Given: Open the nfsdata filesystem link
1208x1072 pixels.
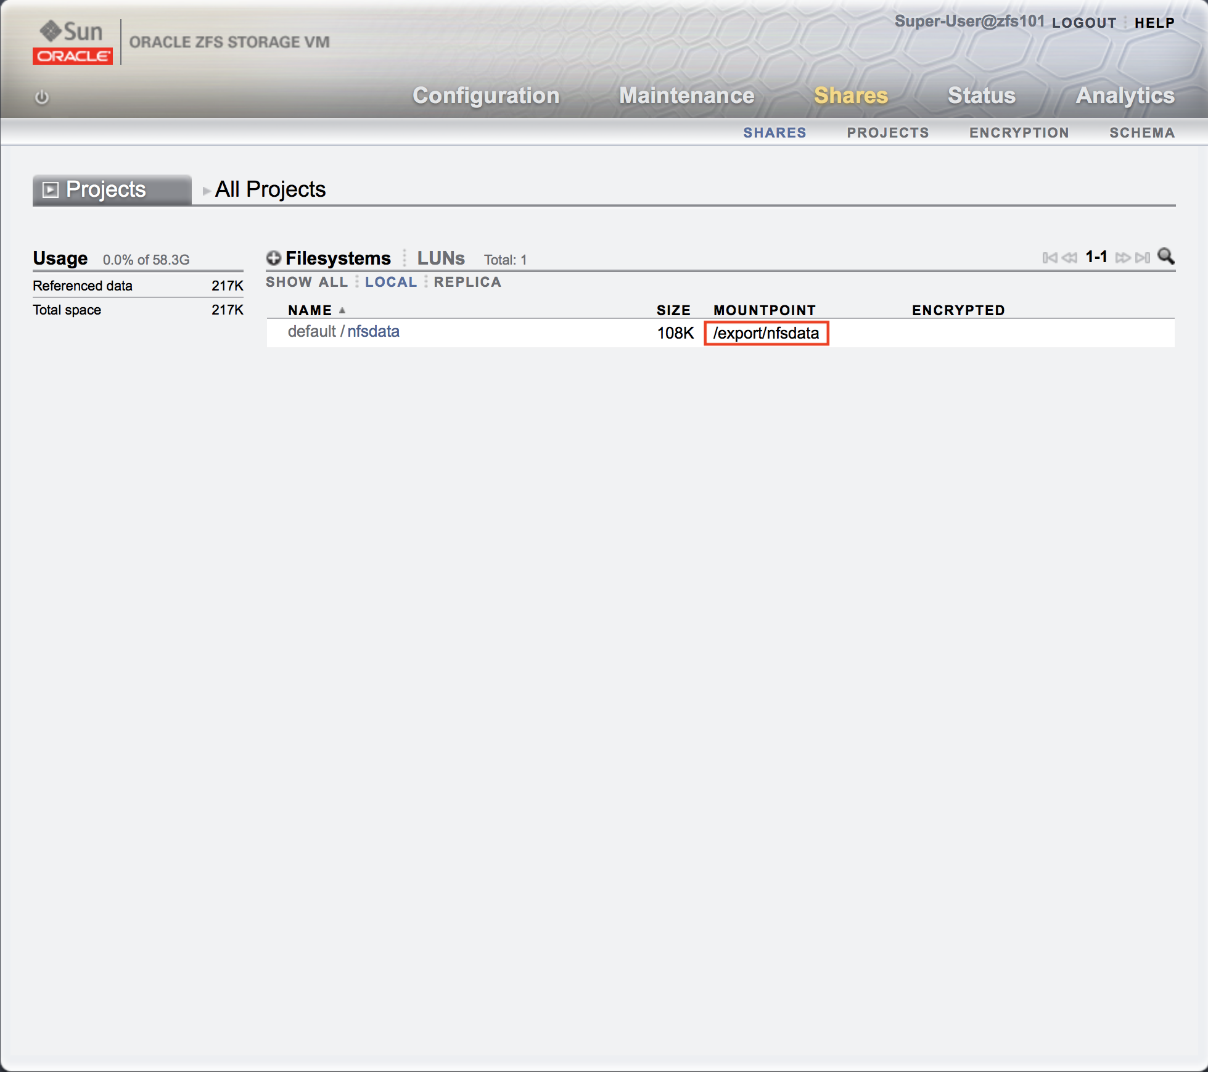Looking at the screenshot, I should click(x=373, y=332).
